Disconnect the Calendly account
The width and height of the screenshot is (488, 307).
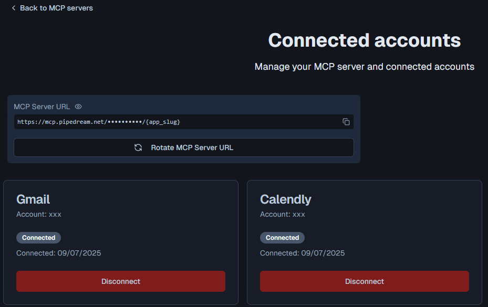coord(365,281)
